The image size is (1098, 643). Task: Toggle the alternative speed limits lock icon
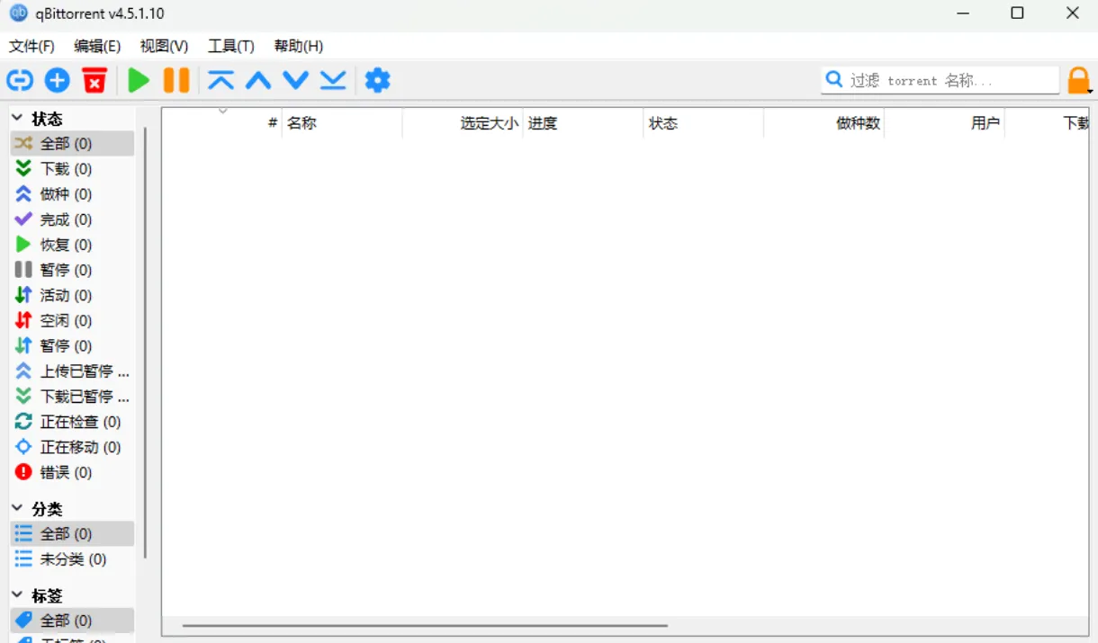[1079, 80]
